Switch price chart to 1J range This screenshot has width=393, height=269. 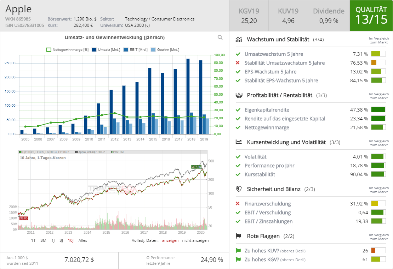click(53, 240)
